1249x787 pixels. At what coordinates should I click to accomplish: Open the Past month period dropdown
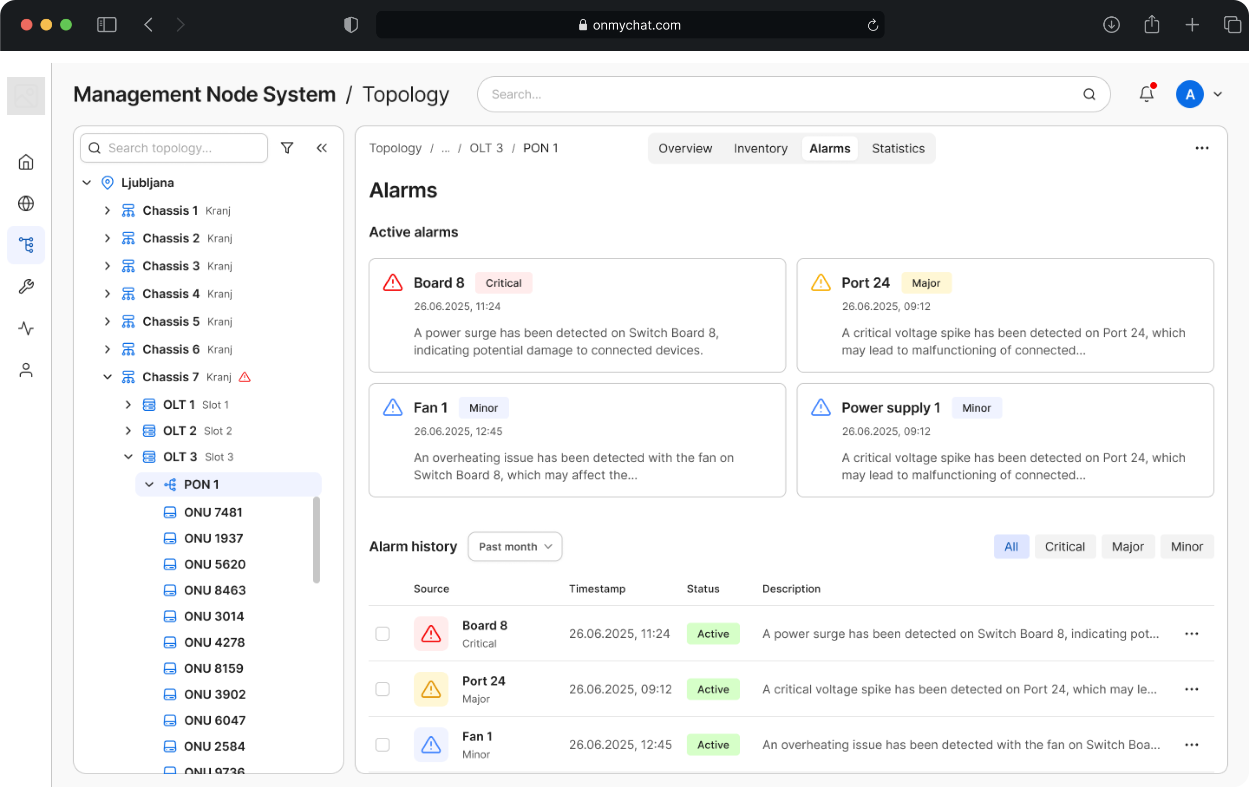coord(515,546)
